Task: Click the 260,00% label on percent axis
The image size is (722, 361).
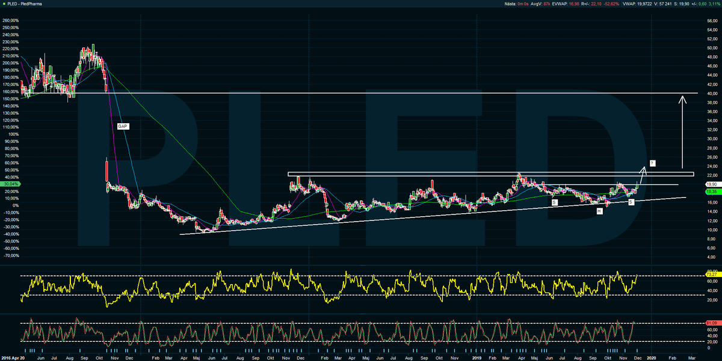Action: pyautogui.click(x=11, y=20)
